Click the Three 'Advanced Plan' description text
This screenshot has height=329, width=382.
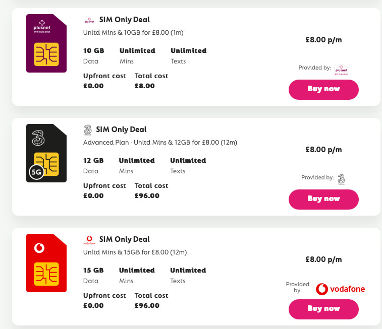(x=160, y=143)
